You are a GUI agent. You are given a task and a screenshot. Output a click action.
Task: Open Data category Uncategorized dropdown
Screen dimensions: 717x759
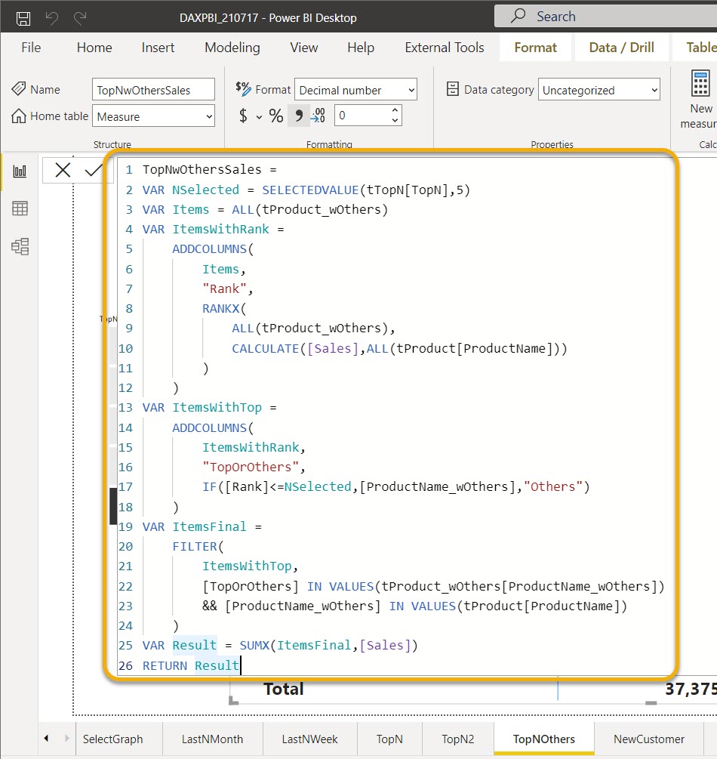click(599, 90)
